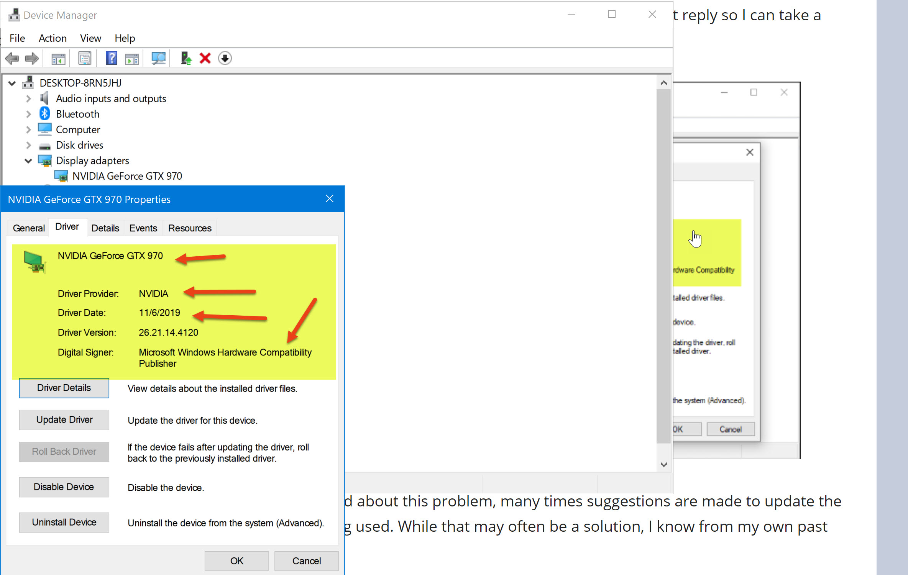
Task: Collapse the Display adapters category
Action: pos(28,161)
